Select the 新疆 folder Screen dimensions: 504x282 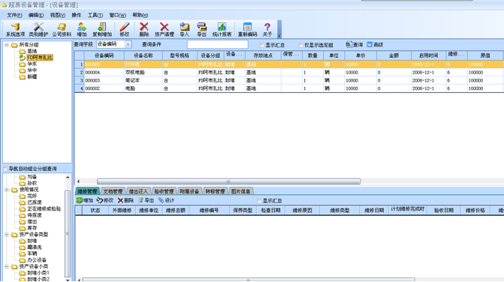click(28, 77)
